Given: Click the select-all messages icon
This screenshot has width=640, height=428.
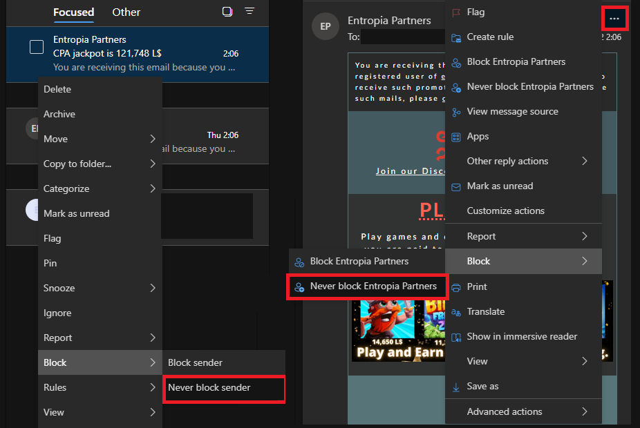Looking at the screenshot, I should point(227,12).
